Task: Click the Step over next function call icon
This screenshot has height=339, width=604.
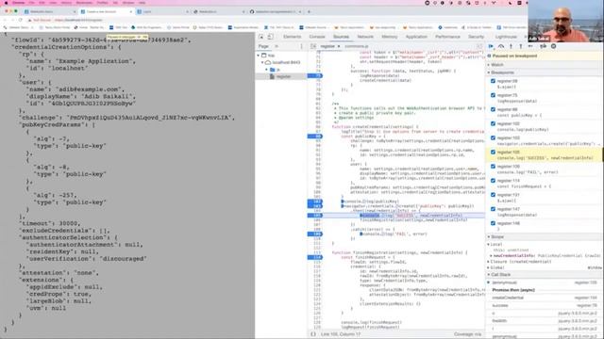Action: click(x=501, y=46)
